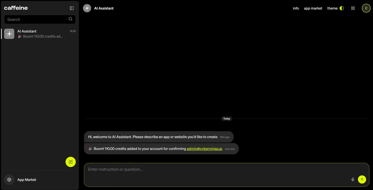Click the AI Assistant title in the chat header
The height and width of the screenshot is (190, 373).
(104, 8)
